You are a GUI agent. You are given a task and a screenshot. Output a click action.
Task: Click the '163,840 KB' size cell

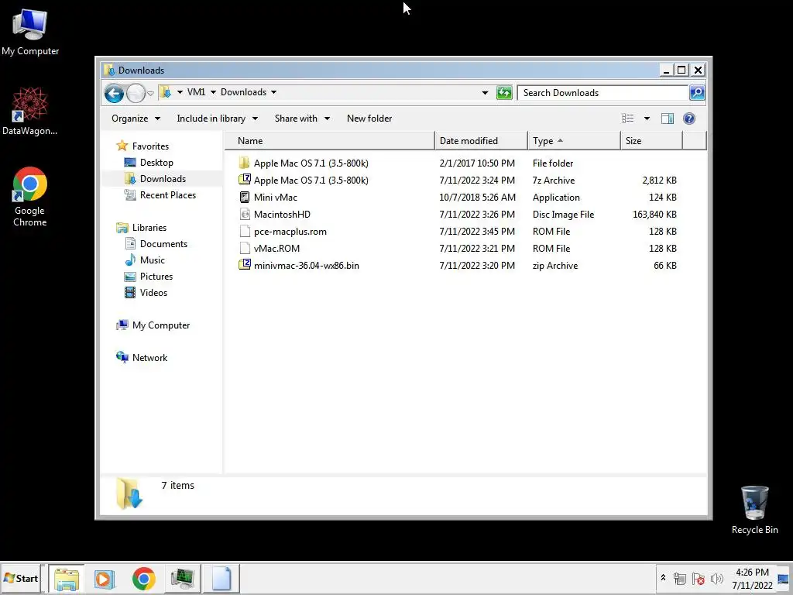coord(654,214)
